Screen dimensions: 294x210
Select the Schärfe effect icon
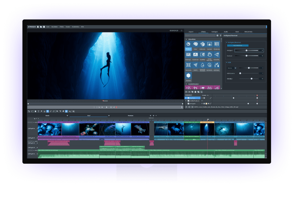pyautogui.click(x=195, y=65)
